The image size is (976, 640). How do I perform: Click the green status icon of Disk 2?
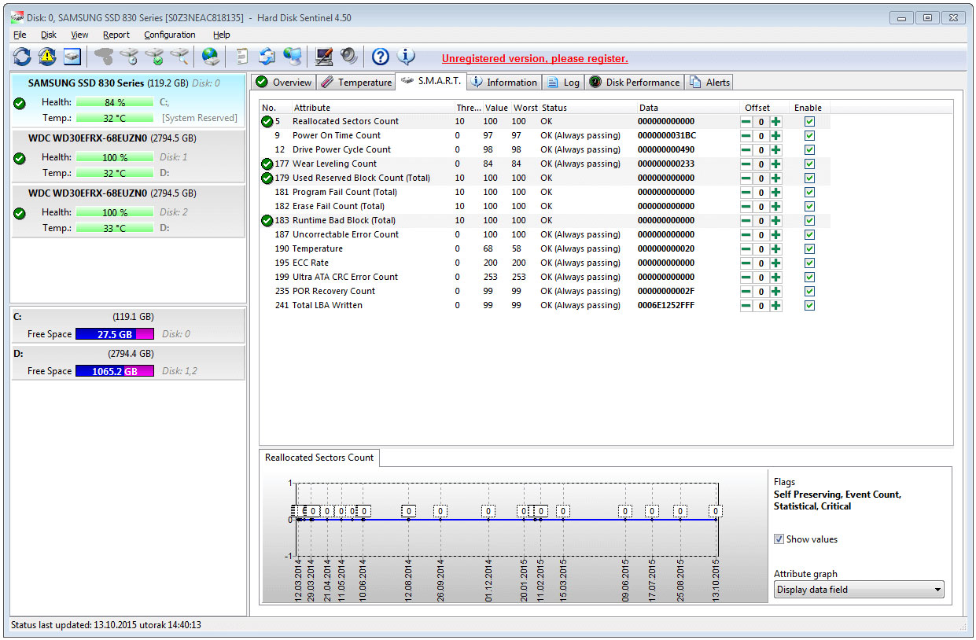coord(20,213)
